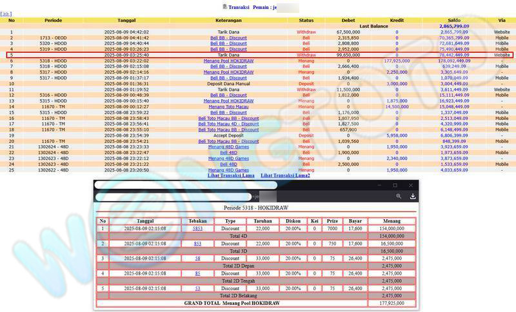Close the Periode 5318 popup window
The width and height of the screenshot is (516, 312).
point(412,185)
